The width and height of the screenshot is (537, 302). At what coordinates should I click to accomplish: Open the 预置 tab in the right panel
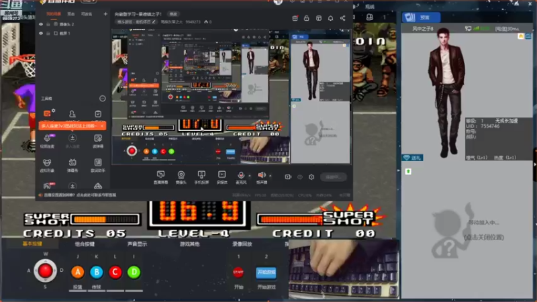[x=421, y=17]
